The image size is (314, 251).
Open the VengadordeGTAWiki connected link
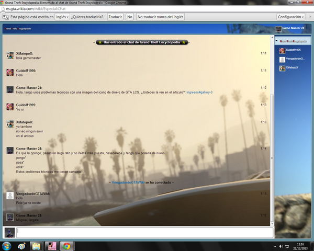point(128,182)
